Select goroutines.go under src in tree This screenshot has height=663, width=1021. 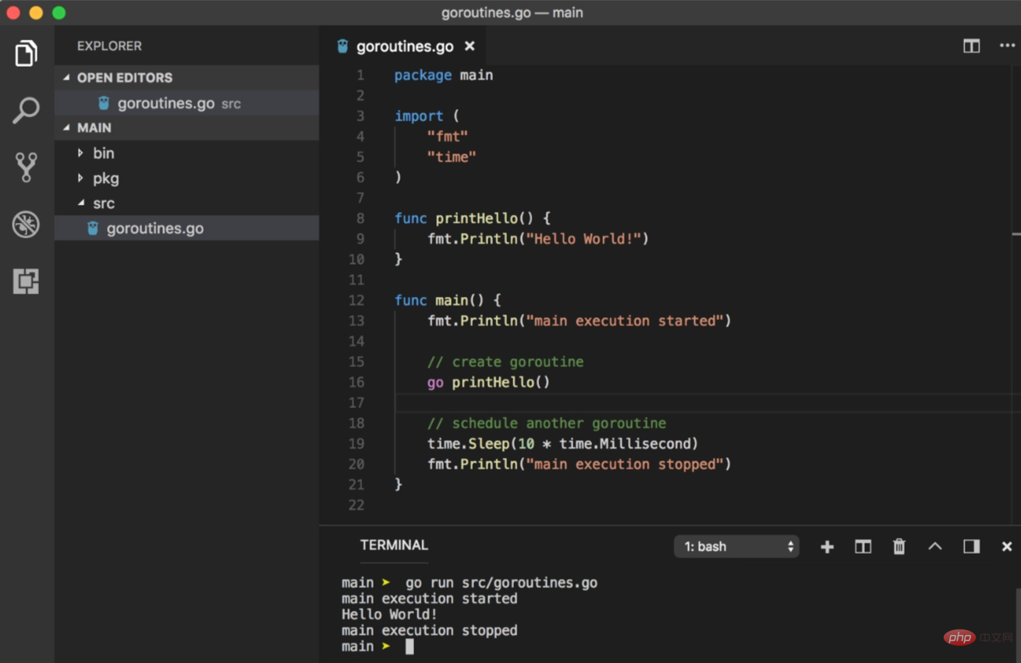pos(154,228)
